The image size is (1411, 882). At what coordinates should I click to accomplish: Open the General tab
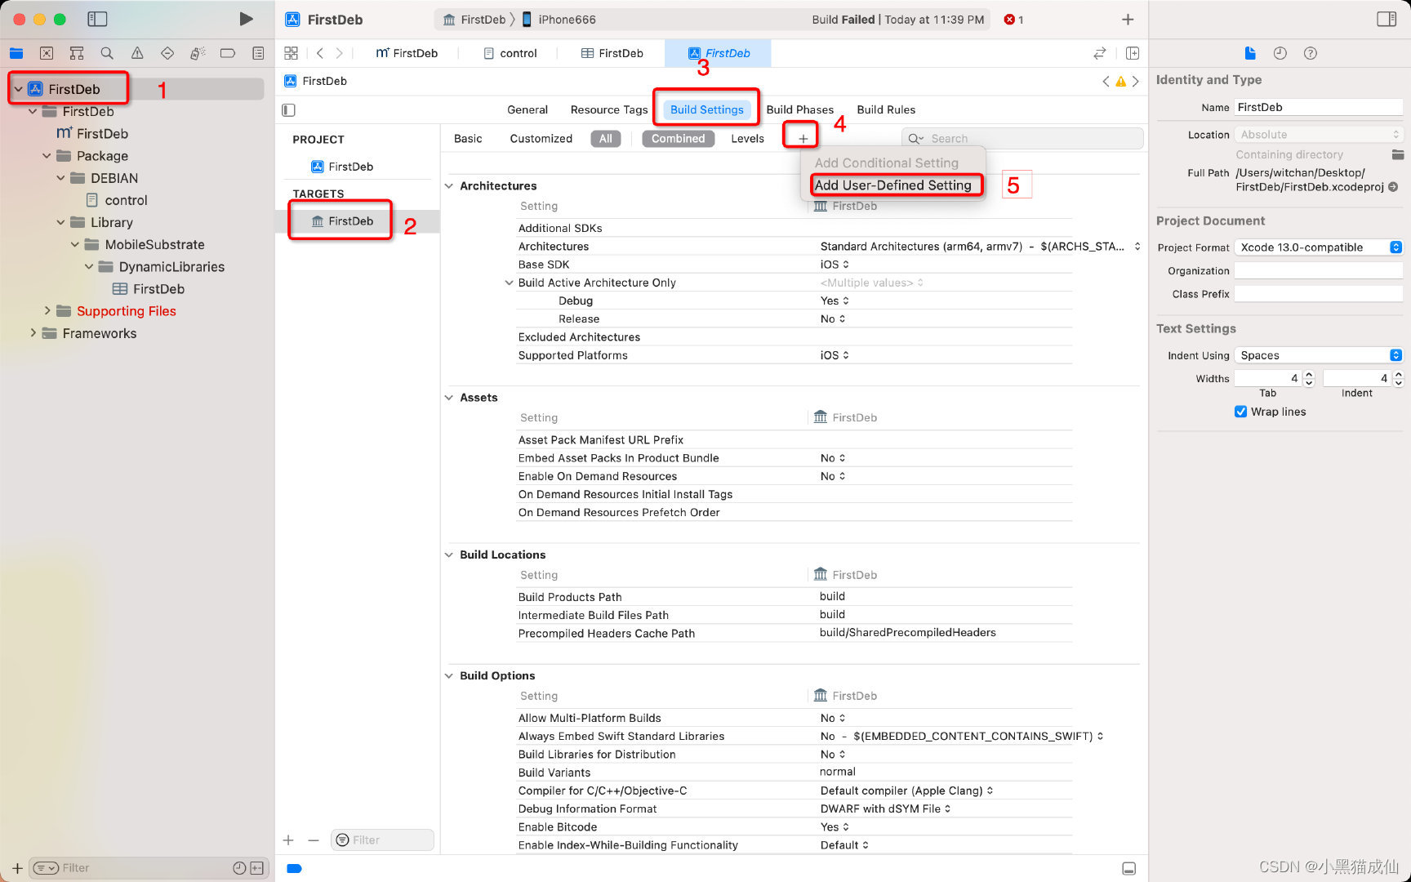(x=527, y=109)
